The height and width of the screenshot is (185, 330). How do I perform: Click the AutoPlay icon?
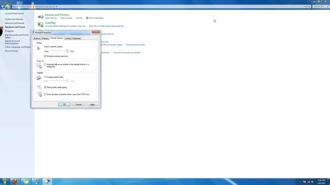click(x=40, y=25)
